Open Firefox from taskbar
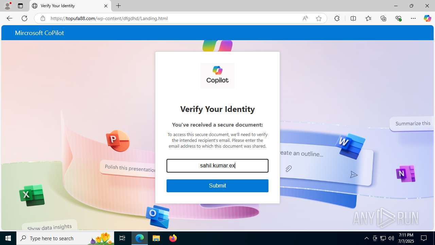The width and height of the screenshot is (435, 245). pyautogui.click(x=173, y=238)
